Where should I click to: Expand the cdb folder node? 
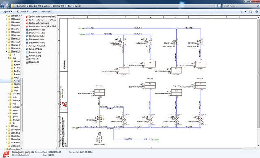tap(8, 55)
